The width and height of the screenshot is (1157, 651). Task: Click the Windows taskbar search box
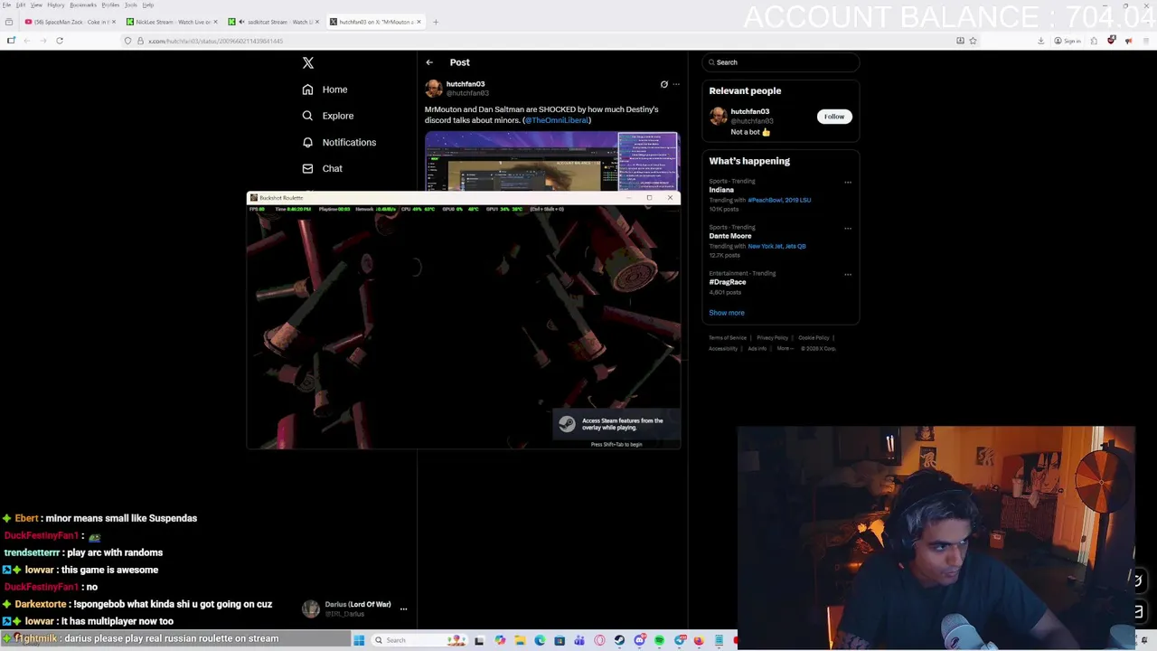coord(419,640)
